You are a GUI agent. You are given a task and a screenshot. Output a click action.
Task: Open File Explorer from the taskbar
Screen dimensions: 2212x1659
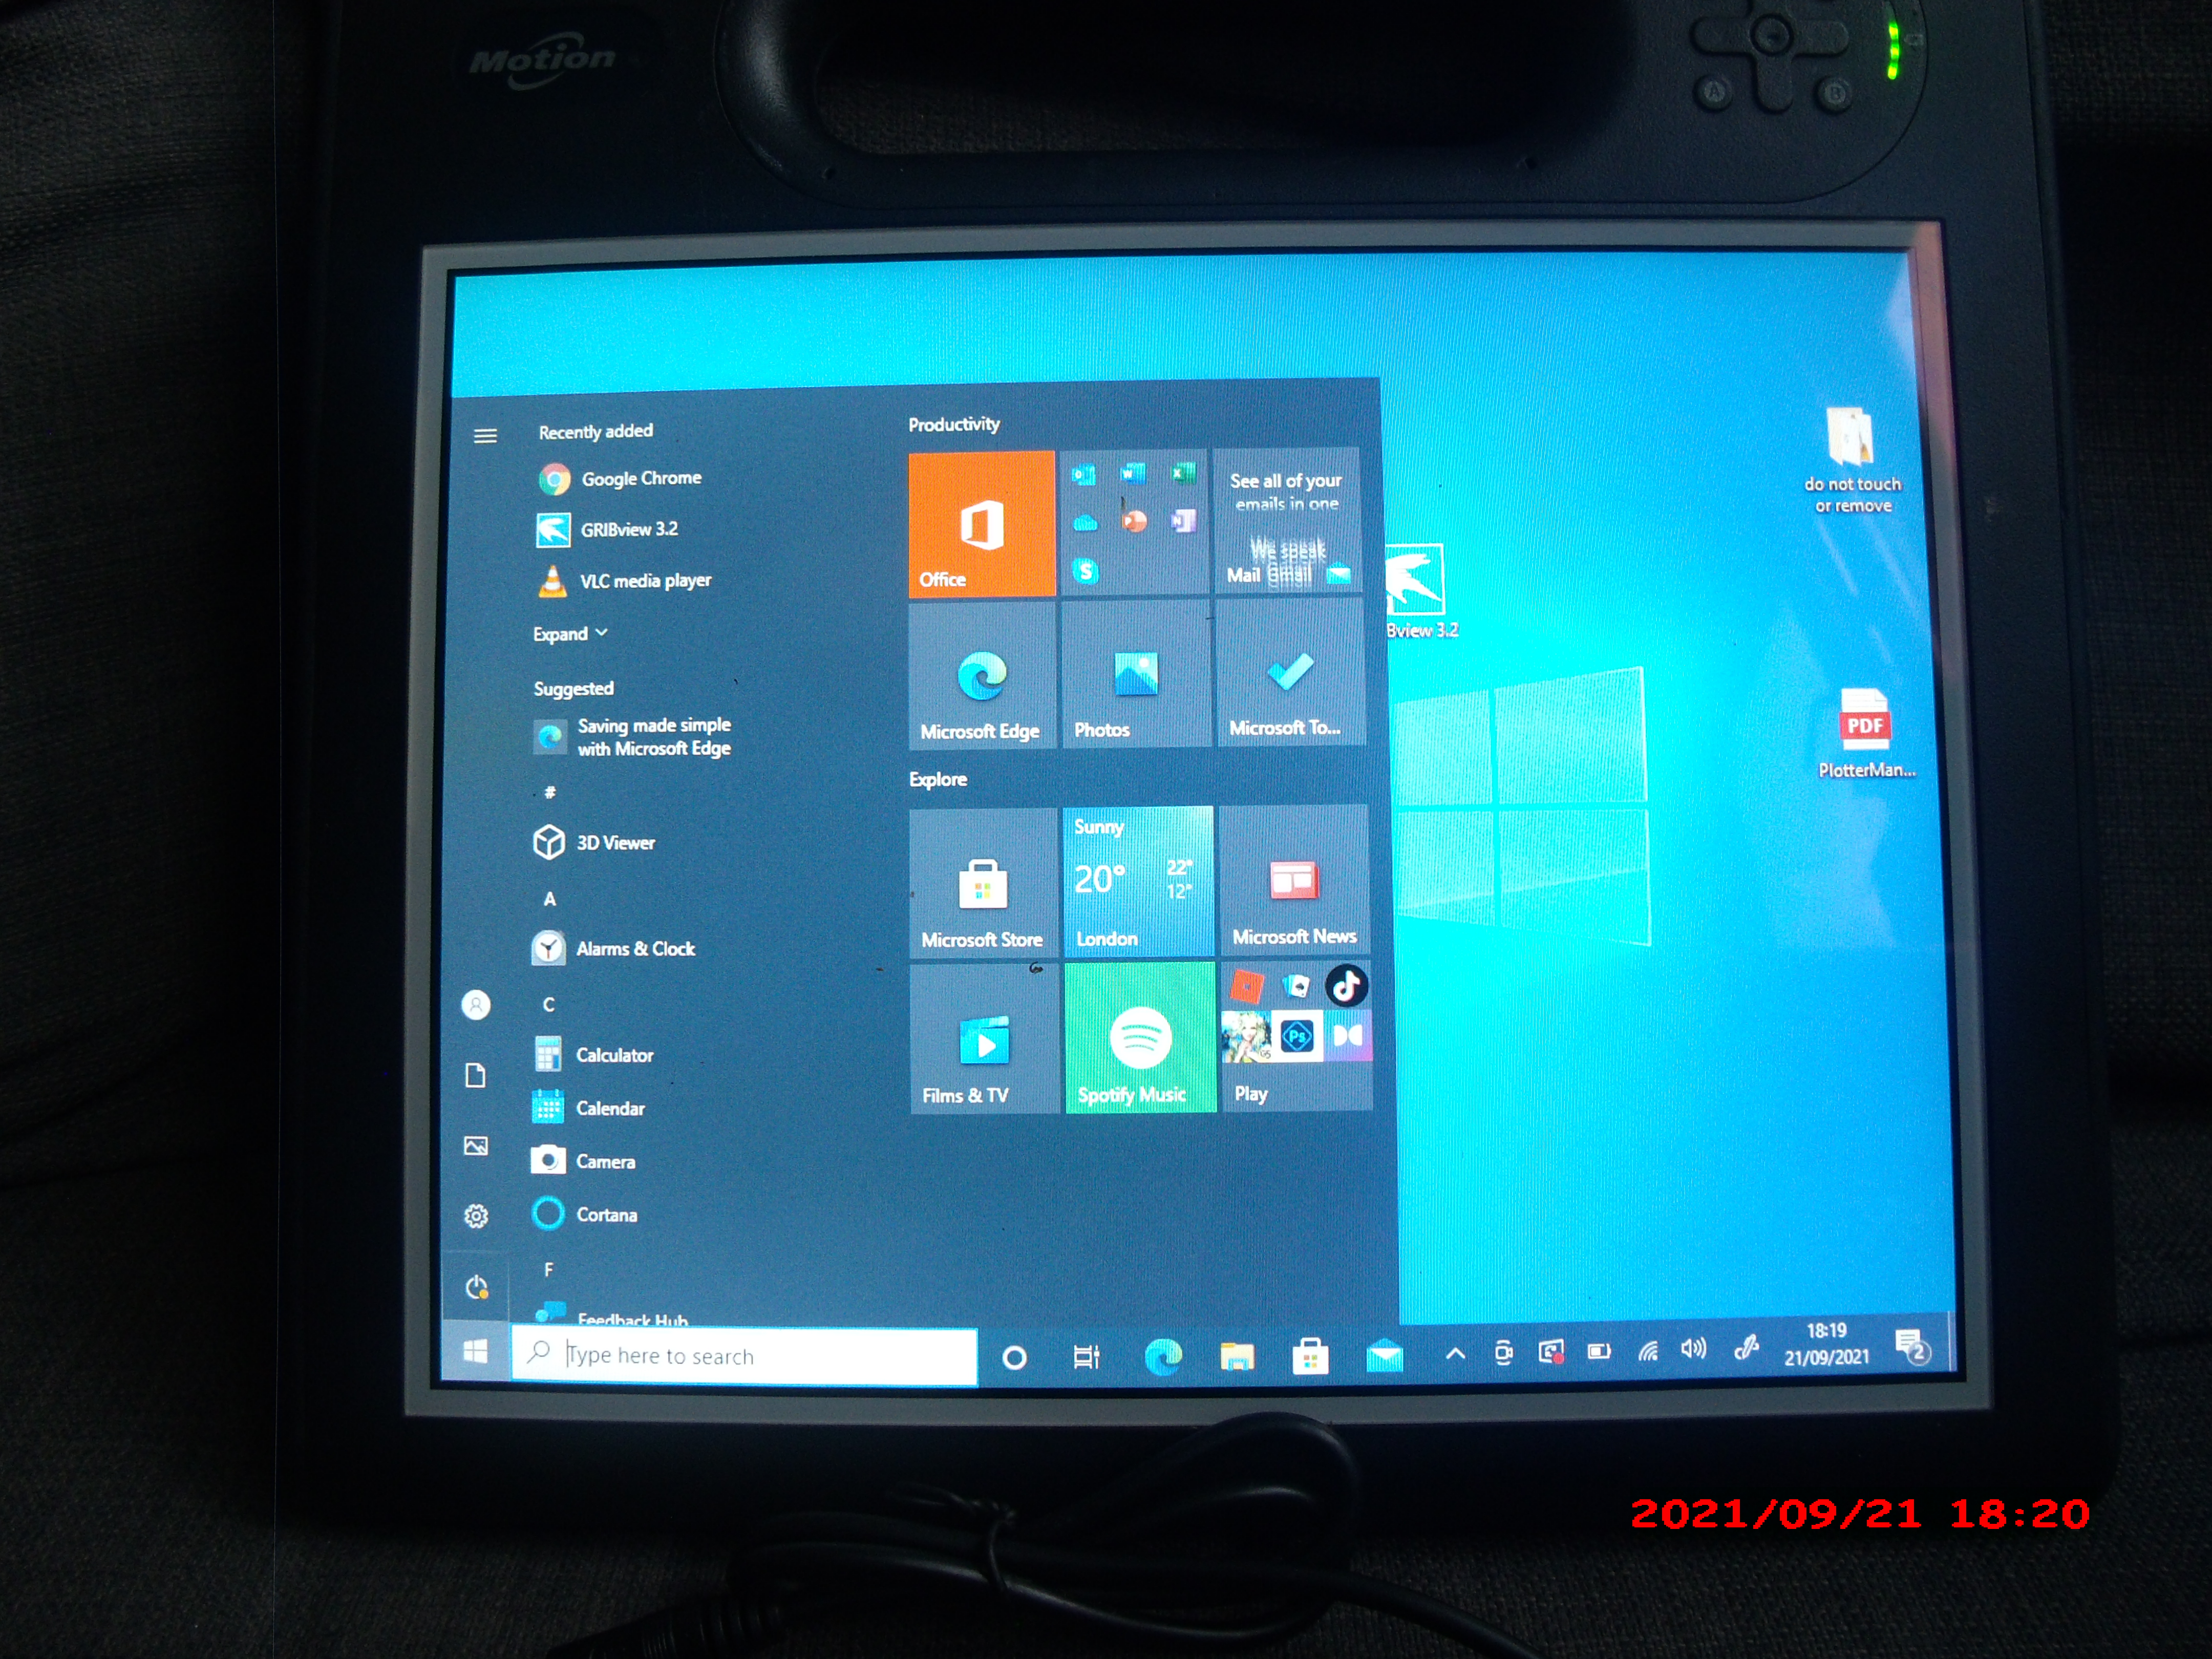click(x=1237, y=1356)
